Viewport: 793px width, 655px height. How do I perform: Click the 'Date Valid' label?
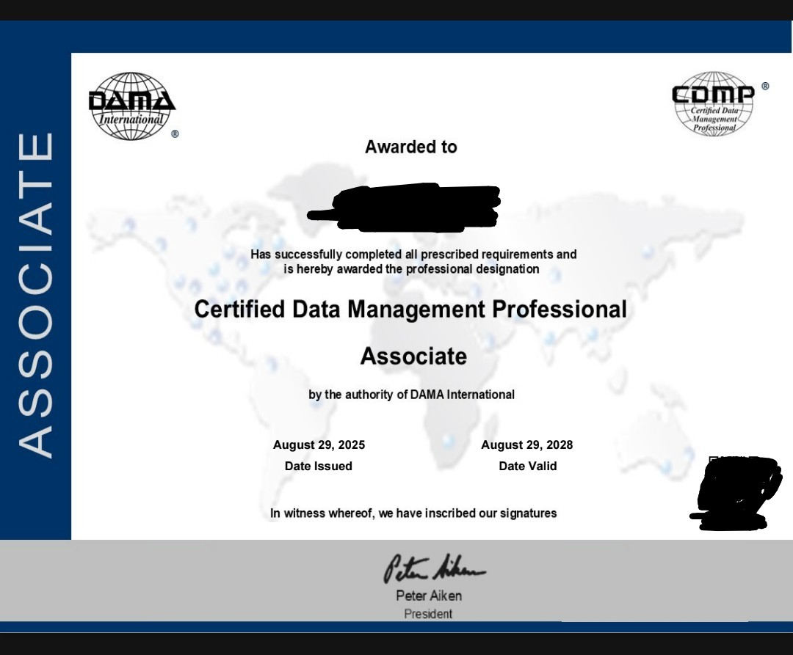tap(527, 466)
